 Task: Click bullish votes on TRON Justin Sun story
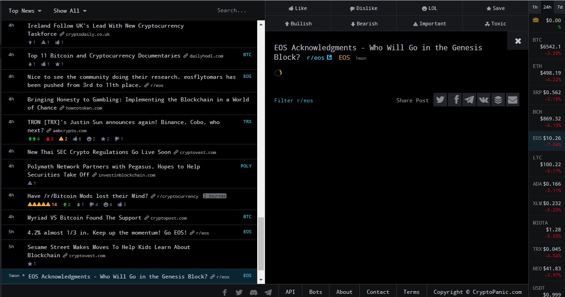click(x=34, y=139)
